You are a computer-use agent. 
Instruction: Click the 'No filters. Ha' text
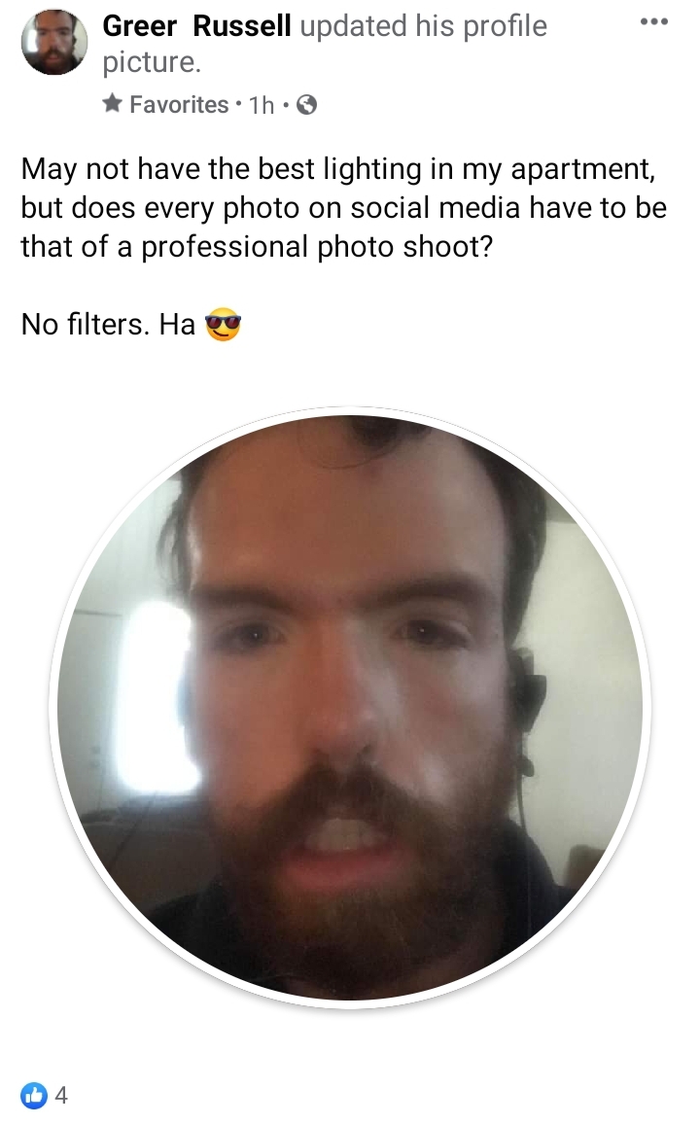point(108,324)
